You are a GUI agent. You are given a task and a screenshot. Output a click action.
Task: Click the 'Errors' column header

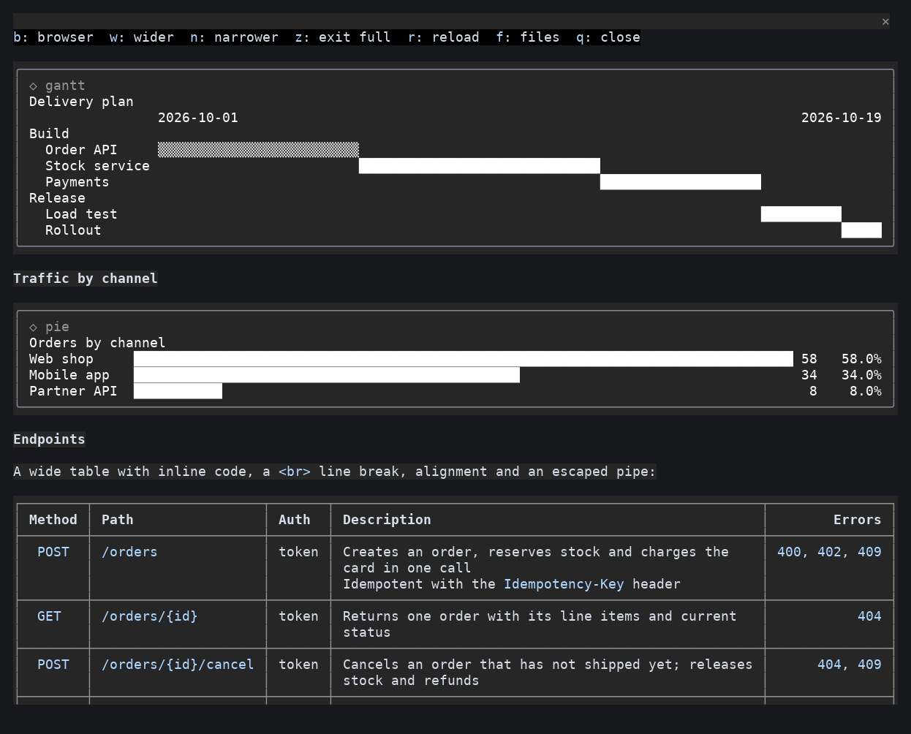(x=858, y=520)
